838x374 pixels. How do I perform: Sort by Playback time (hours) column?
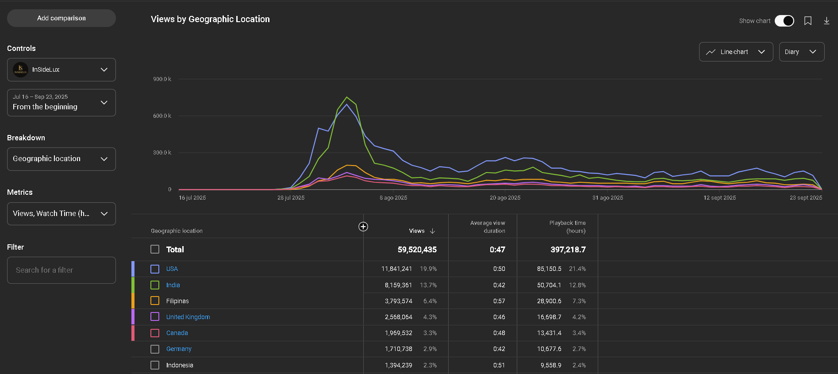click(x=567, y=227)
